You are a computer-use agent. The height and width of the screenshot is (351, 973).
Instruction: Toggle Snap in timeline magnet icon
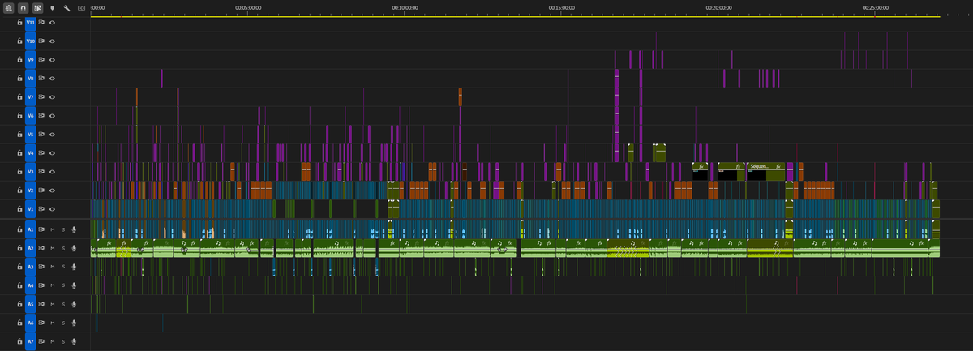point(23,7)
